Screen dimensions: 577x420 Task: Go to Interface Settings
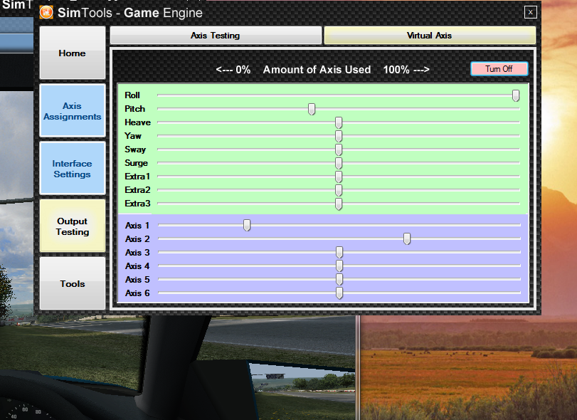click(73, 168)
